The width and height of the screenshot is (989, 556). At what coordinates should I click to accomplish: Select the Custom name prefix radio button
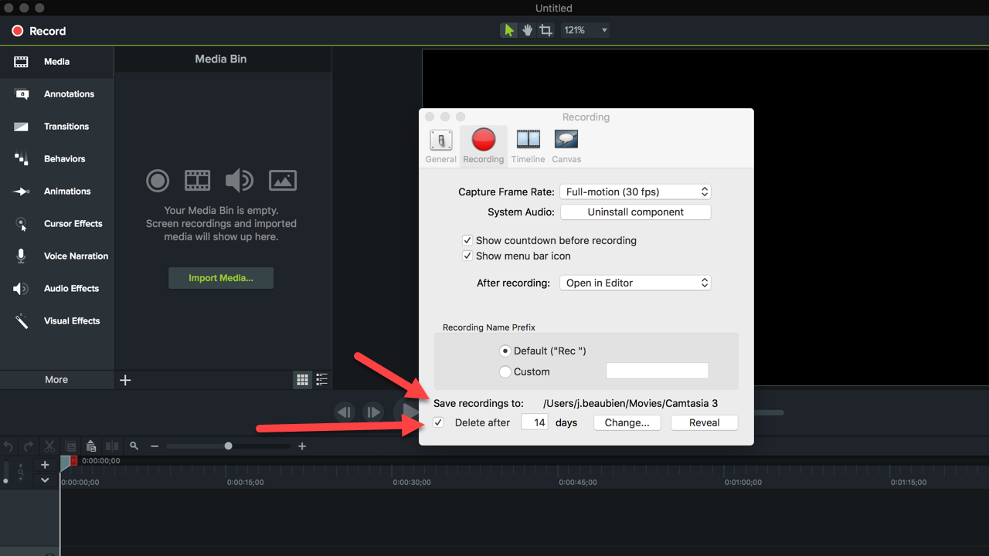point(505,371)
